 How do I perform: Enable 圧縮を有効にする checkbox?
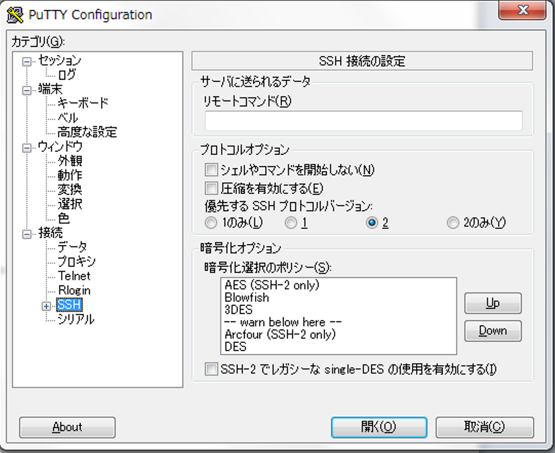[x=211, y=188]
